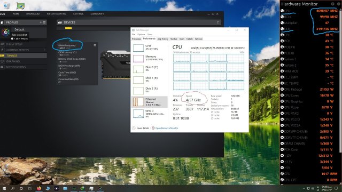Click the BCLK gauge icon
342x192 pixels.
[282, 17]
